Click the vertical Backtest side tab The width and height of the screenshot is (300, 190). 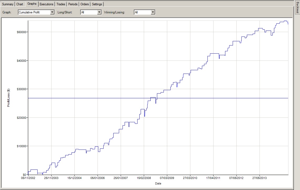[x=297, y=8]
